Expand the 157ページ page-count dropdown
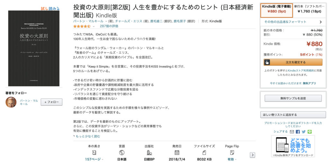329x168 pixels. pos(94,159)
